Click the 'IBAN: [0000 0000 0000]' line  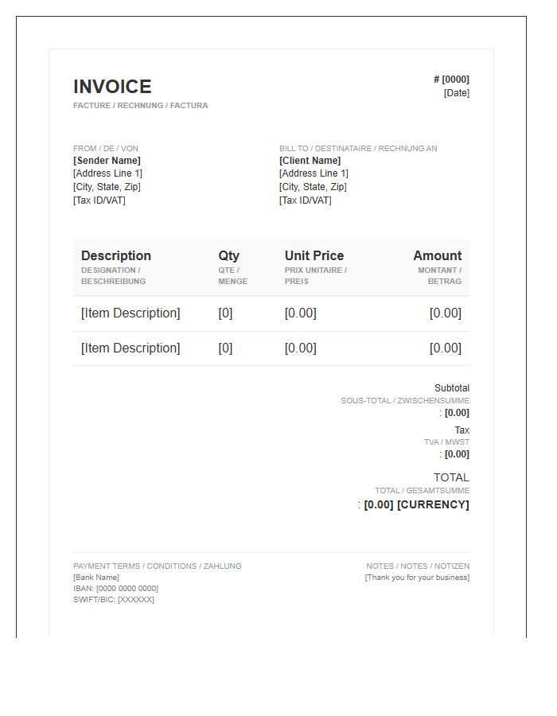pyautogui.click(x=115, y=589)
